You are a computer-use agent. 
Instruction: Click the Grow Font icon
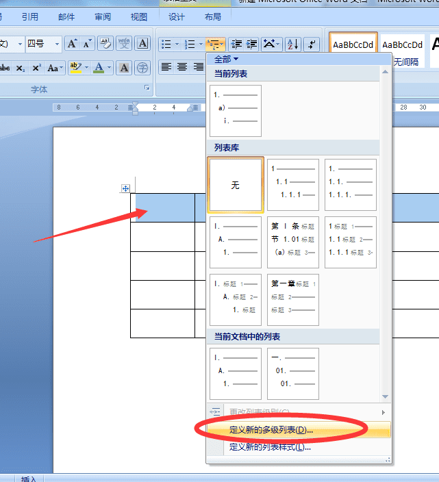(x=73, y=44)
